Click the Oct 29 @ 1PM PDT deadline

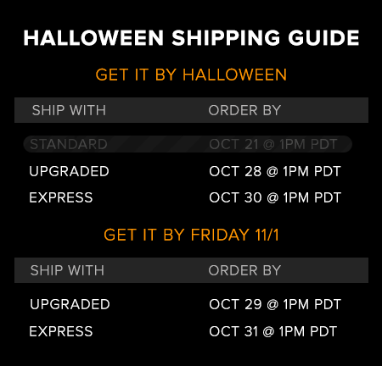point(275,304)
